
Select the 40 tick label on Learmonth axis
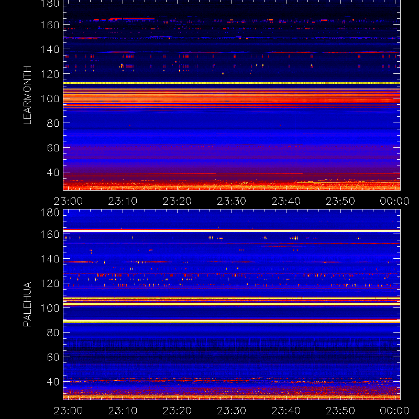point(53,172)
